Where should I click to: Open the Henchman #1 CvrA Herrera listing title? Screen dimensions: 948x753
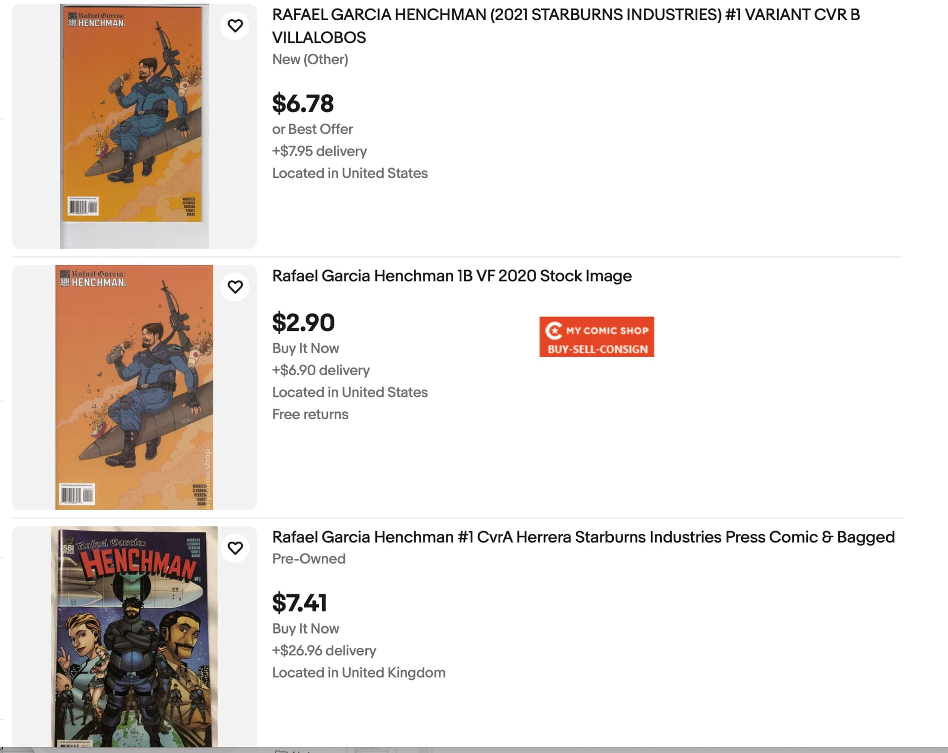[x=583, y=537]
